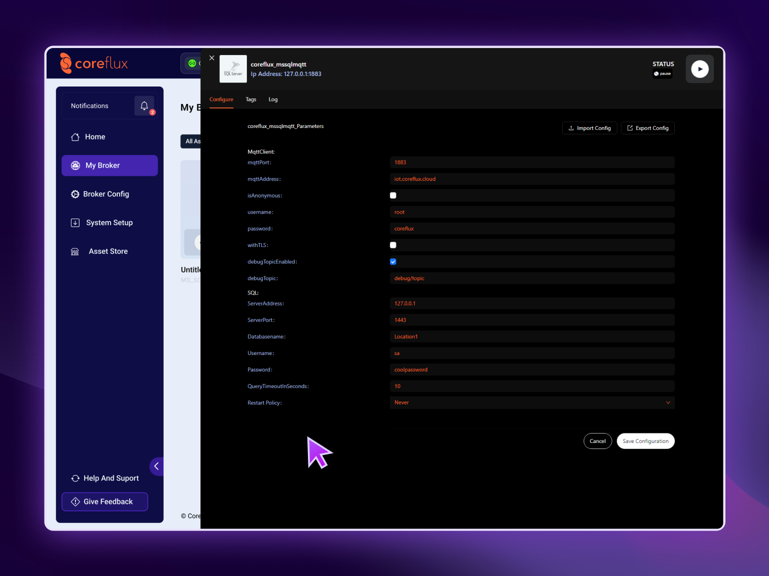Expand the Restart Policy dropdown

532,402
